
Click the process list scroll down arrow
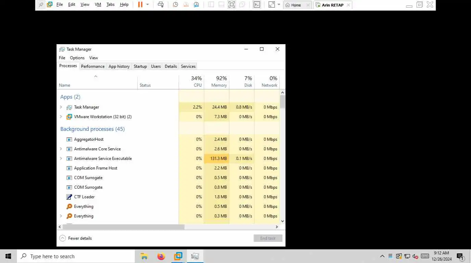click(282, 221)
